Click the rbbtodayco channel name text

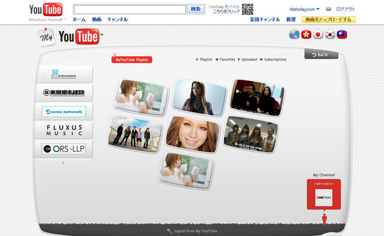tap(324, 184)
